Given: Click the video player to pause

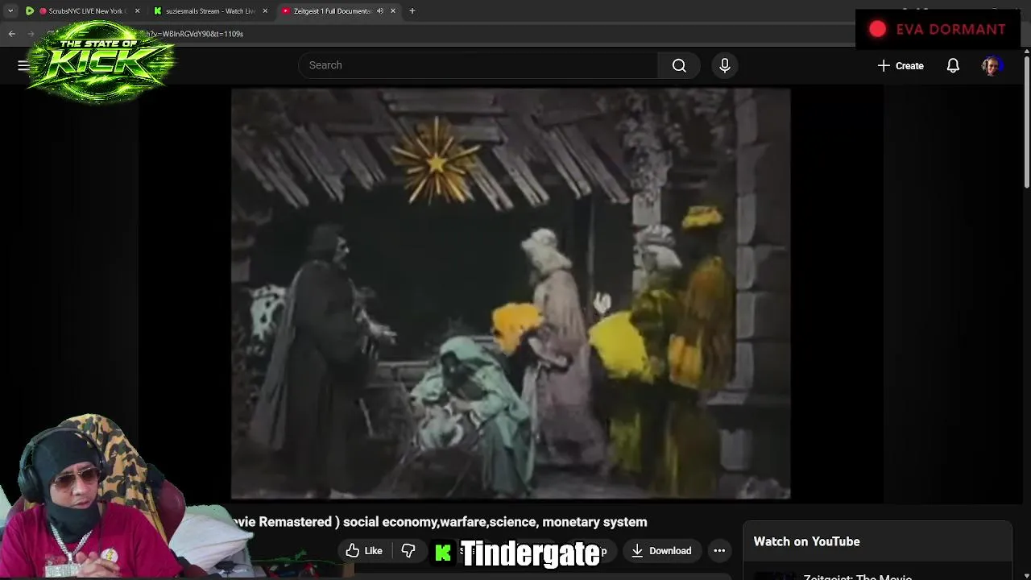Looking at the screenshot, I should pyautogui.click(x=511, y=294).
